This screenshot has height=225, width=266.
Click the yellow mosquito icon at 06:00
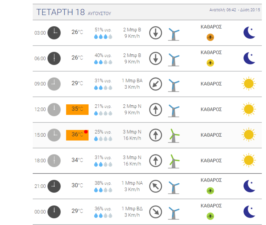[210, 63]
